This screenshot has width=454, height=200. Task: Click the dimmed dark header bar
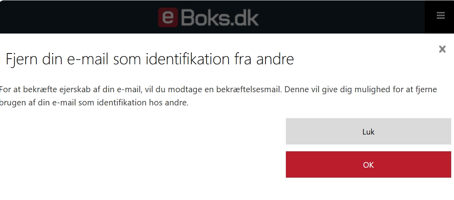[x=212, y=17]
